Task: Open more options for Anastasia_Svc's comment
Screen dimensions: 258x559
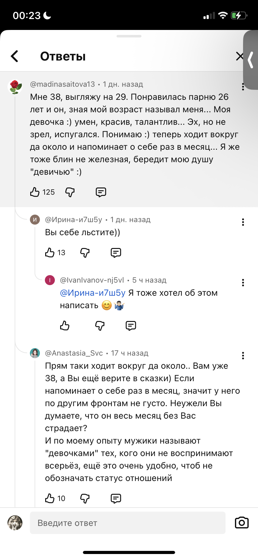Action: [243, 356]
